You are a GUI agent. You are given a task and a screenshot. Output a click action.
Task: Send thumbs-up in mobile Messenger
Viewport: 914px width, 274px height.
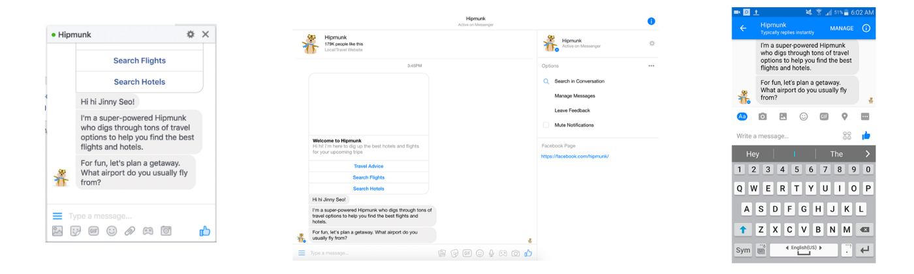pos(866,136)
